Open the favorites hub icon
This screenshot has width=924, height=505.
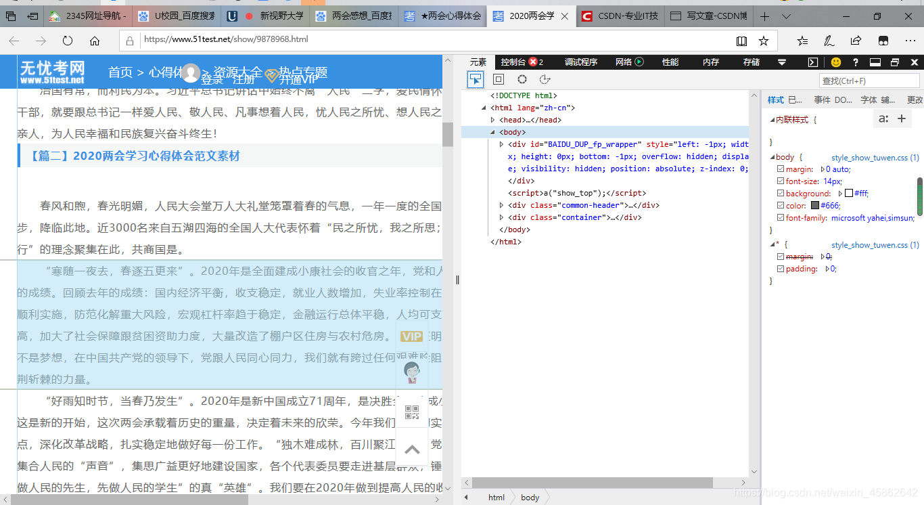tap(802, 41)
